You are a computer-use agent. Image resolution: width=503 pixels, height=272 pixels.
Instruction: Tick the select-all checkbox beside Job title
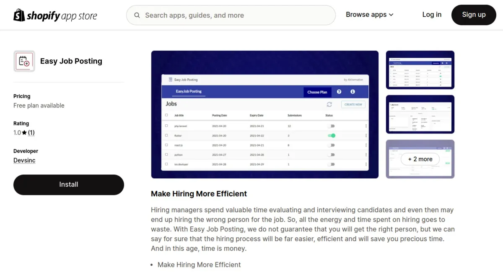tap(166, 115)
